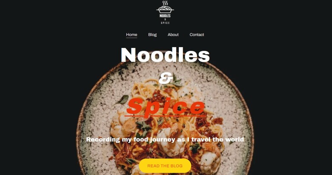Click the steam lines above the bowl logo
332x175 pixels.
[x=165, y=3]
